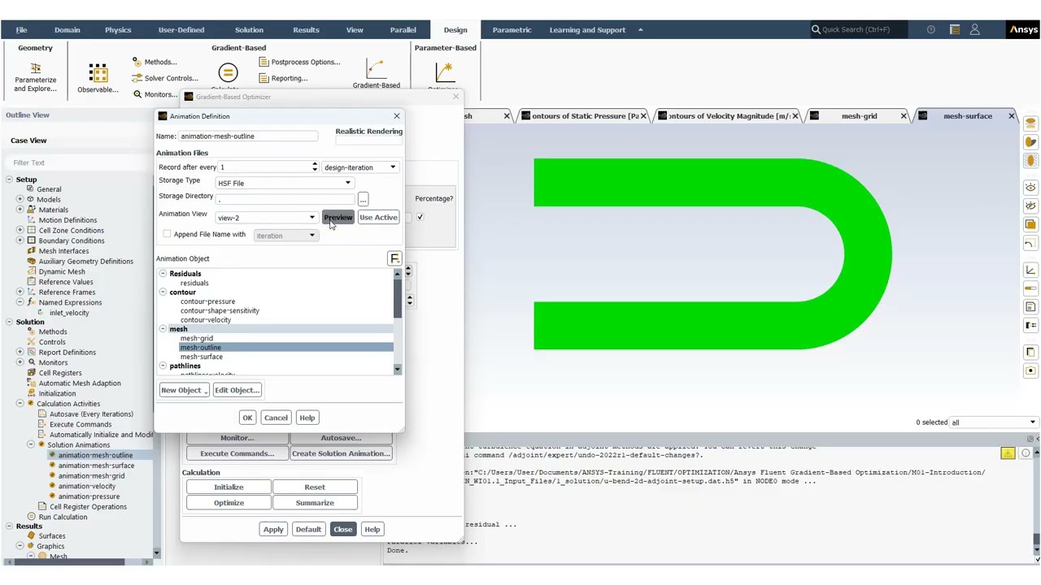Select contour-shape-sensitivity in object list

(x=220, y=310)
